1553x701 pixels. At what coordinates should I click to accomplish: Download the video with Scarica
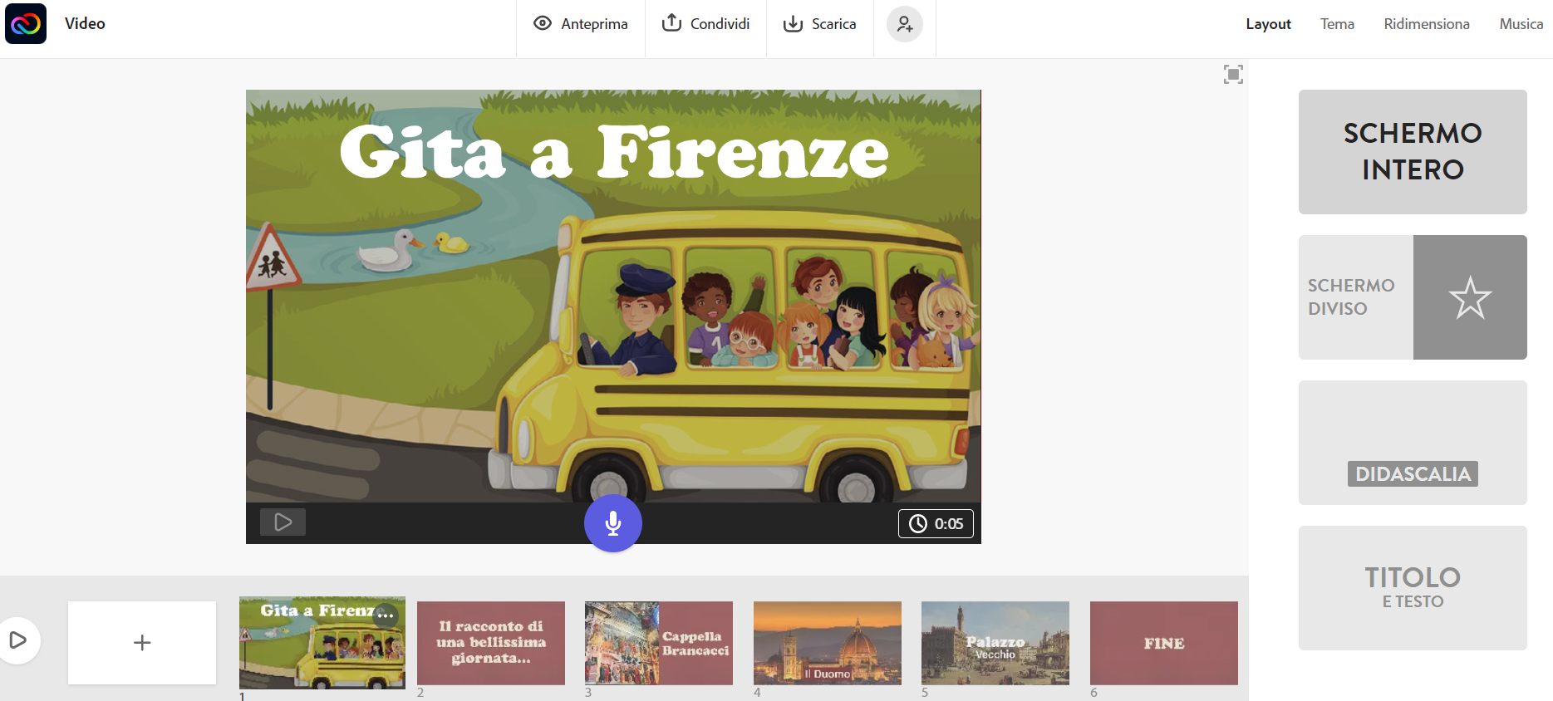(819, 24)
